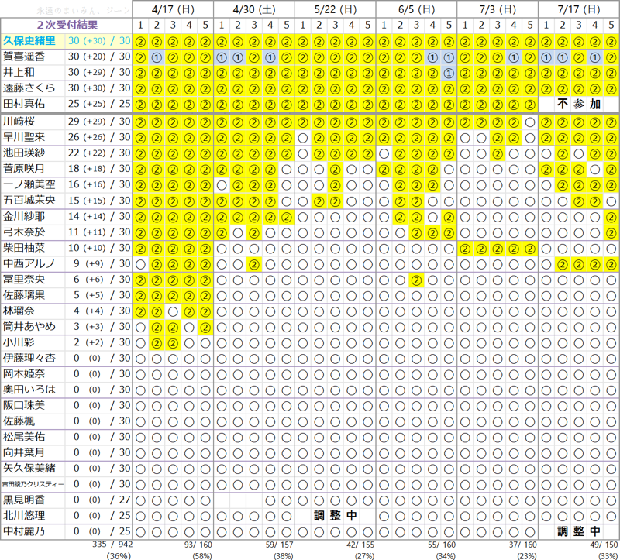Click the name 佐藤璃果

pos(24,295)
